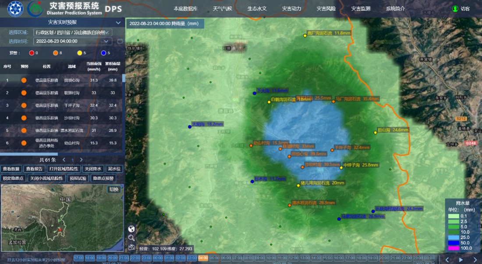Click the globe icon on map toolbar
Screen dimensions: 482x264
coord(131,229)
